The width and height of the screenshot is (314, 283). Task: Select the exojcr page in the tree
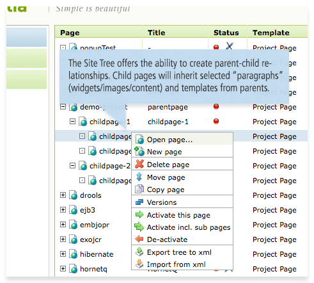click(x=91, y=239)
